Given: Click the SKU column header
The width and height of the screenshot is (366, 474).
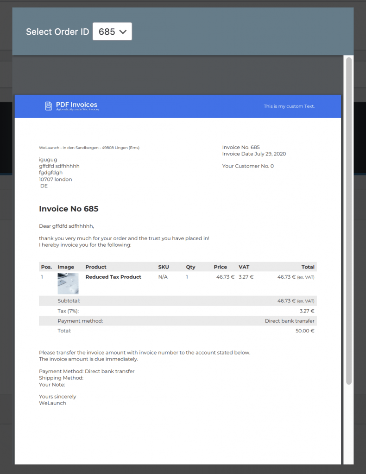Looking at the screenshot, I should (x=164, y=267).
